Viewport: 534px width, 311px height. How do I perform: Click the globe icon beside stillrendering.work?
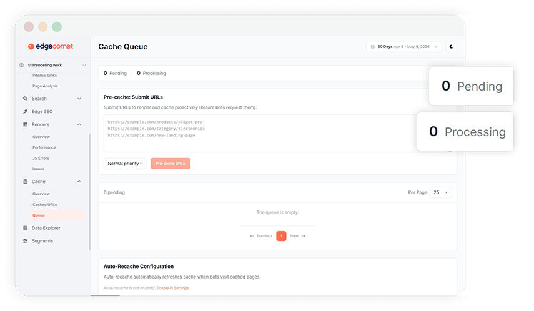21,65
